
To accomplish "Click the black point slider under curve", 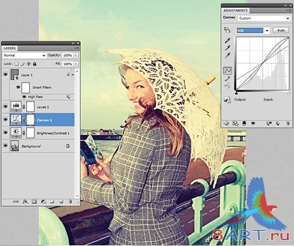I will (x=237, y=93).
